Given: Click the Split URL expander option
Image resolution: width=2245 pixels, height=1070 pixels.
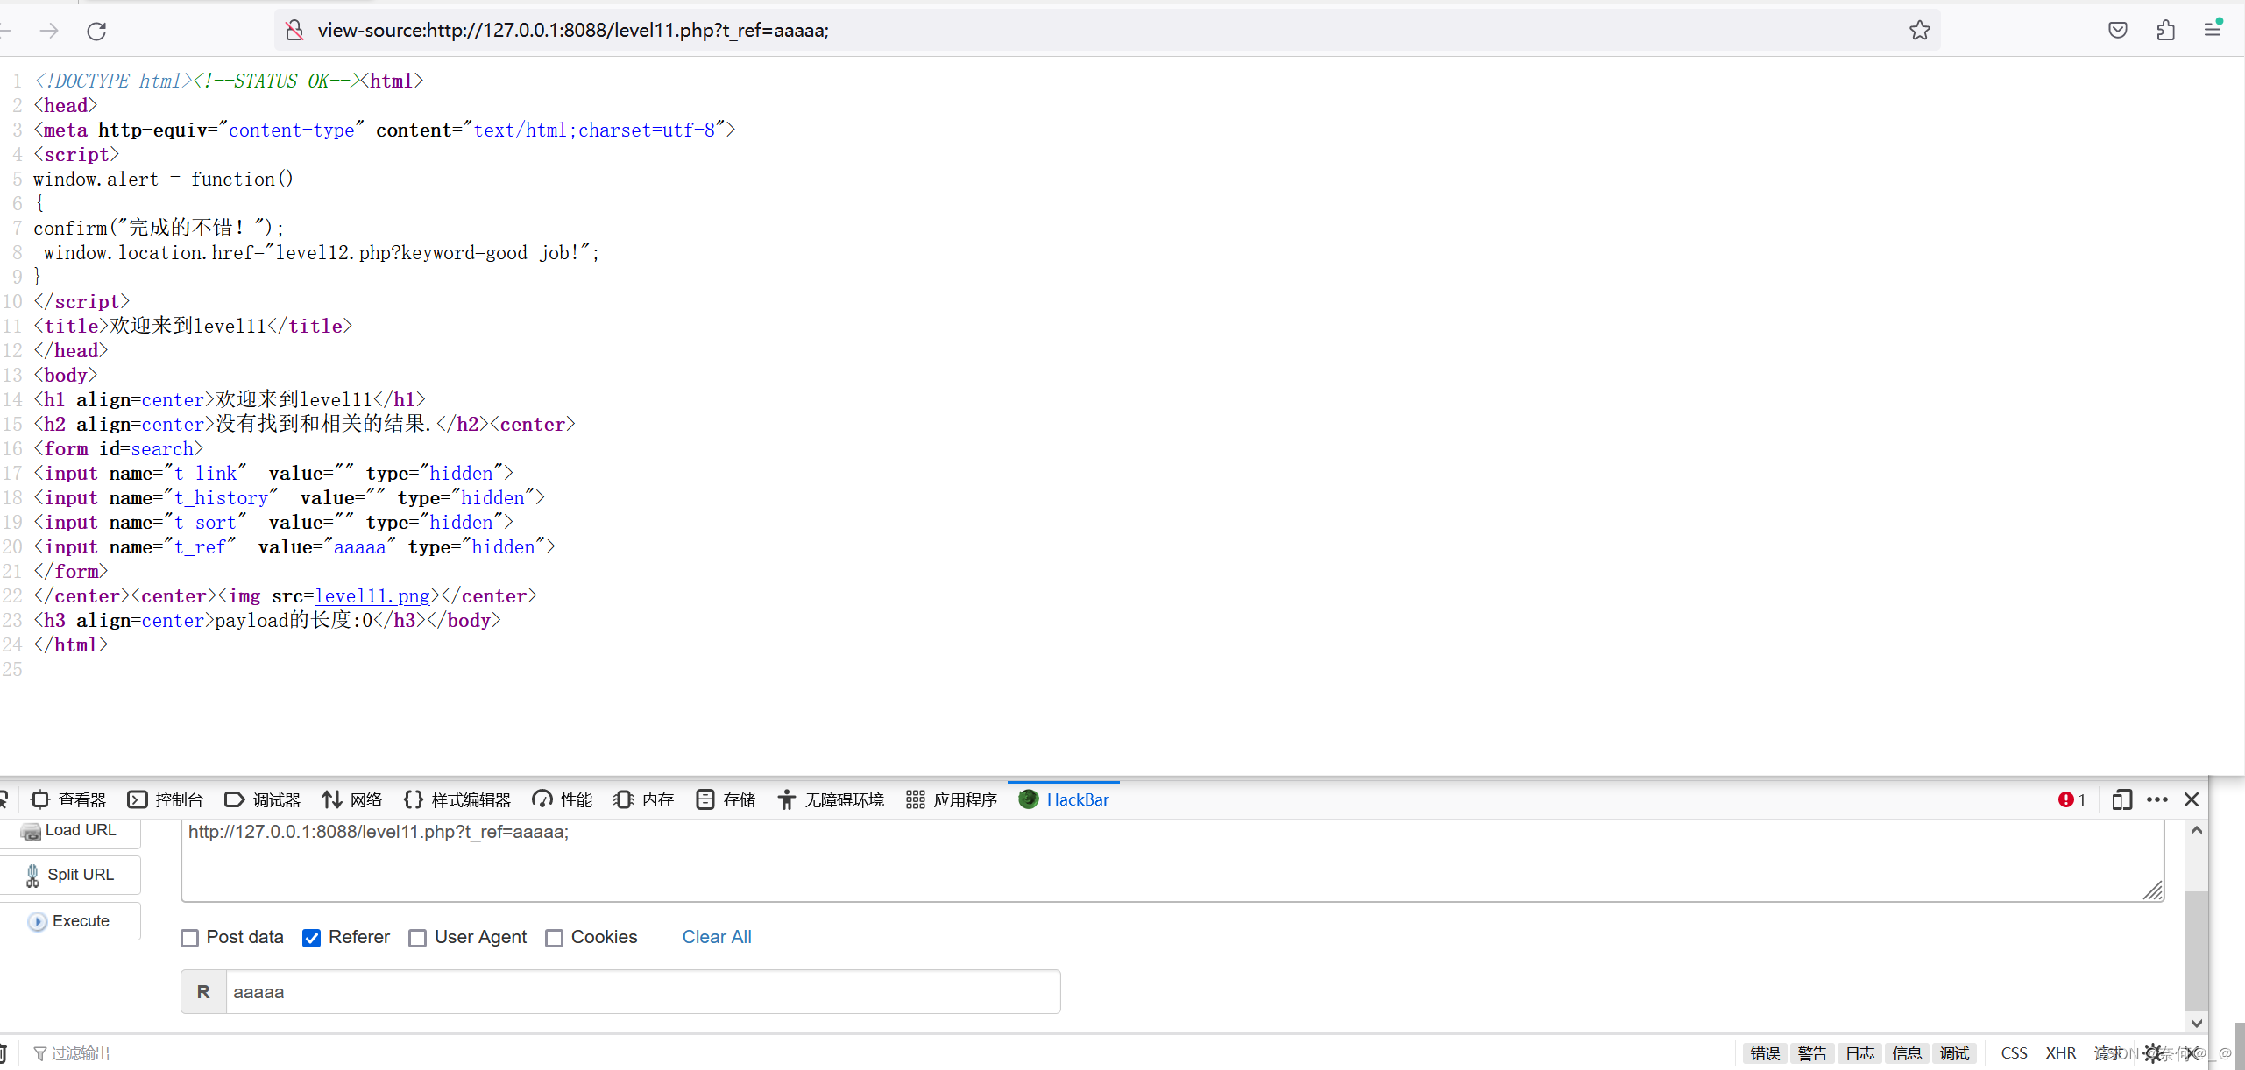Looking at the screenshot, I should point(70,874).
